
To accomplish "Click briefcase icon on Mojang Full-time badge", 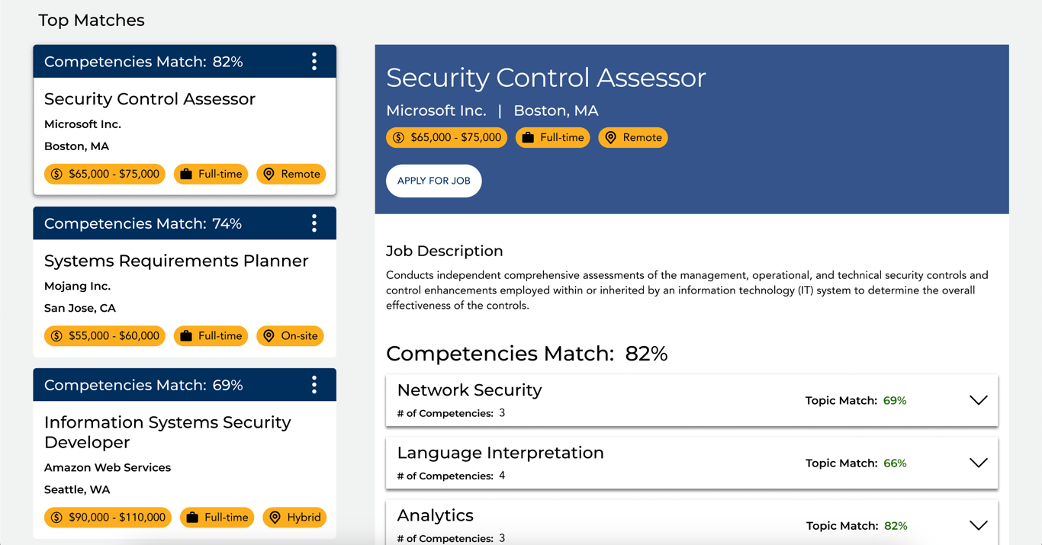I will (186, 336).
